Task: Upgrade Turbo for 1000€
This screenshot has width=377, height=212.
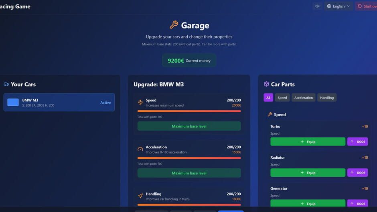Action: (x=357, y=141)
